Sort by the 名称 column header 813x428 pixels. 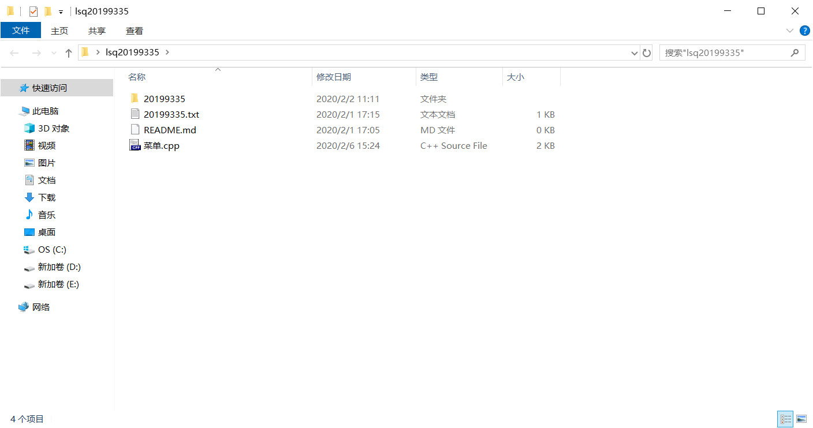tap(137, 77)
